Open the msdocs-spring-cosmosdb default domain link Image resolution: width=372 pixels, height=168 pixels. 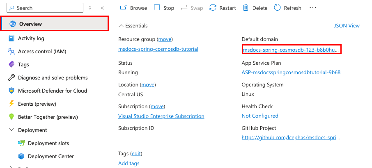coord(291,50)
